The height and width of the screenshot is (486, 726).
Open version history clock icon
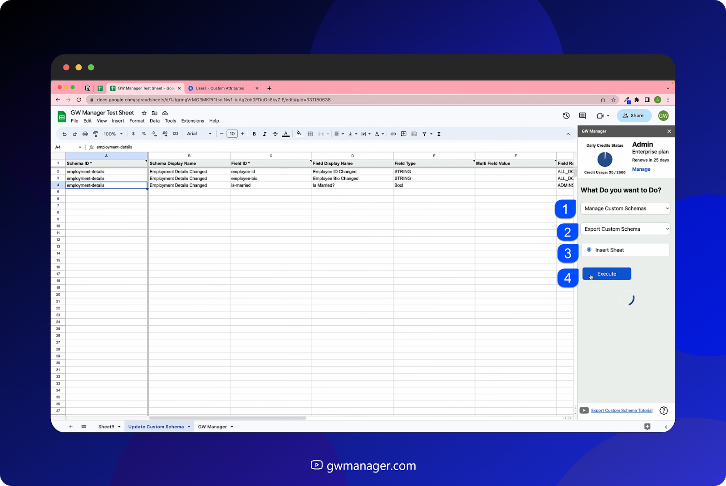click(x=566, y=116)
